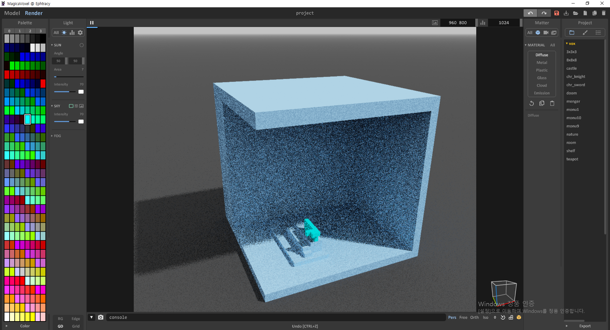
Task: Click the duplicate file icon
Action: tap(594, 13)
